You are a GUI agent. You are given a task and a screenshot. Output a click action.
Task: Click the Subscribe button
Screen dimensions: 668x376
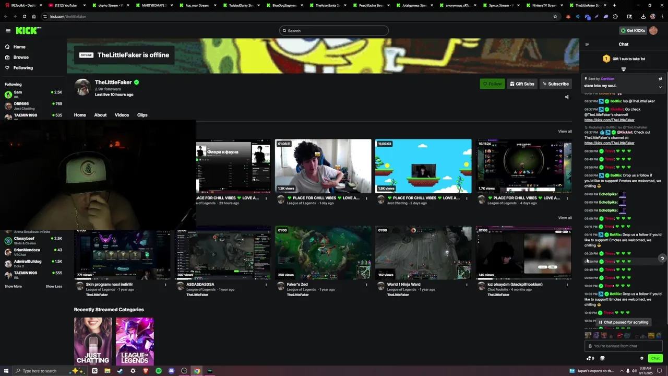point(555,84)
